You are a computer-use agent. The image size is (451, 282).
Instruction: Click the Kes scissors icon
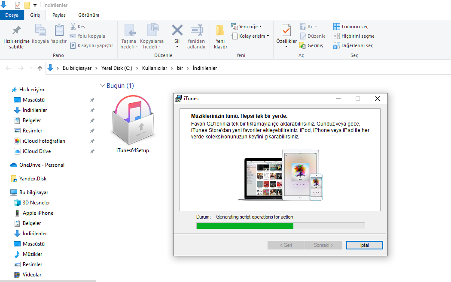[73, 27]
